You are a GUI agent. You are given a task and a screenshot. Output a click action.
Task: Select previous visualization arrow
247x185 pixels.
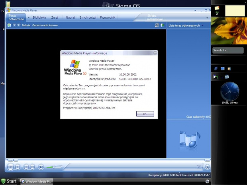coord(14,25)
